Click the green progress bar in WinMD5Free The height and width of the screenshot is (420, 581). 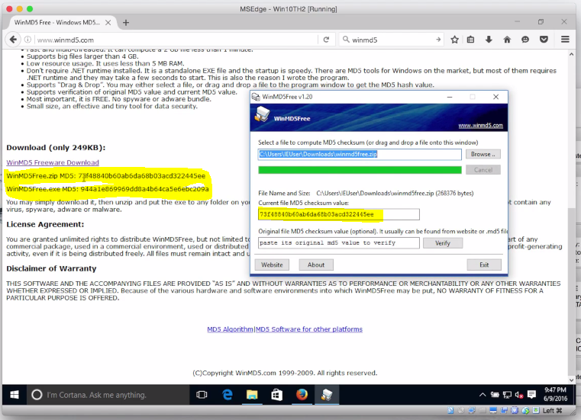[x=360, y=170]
